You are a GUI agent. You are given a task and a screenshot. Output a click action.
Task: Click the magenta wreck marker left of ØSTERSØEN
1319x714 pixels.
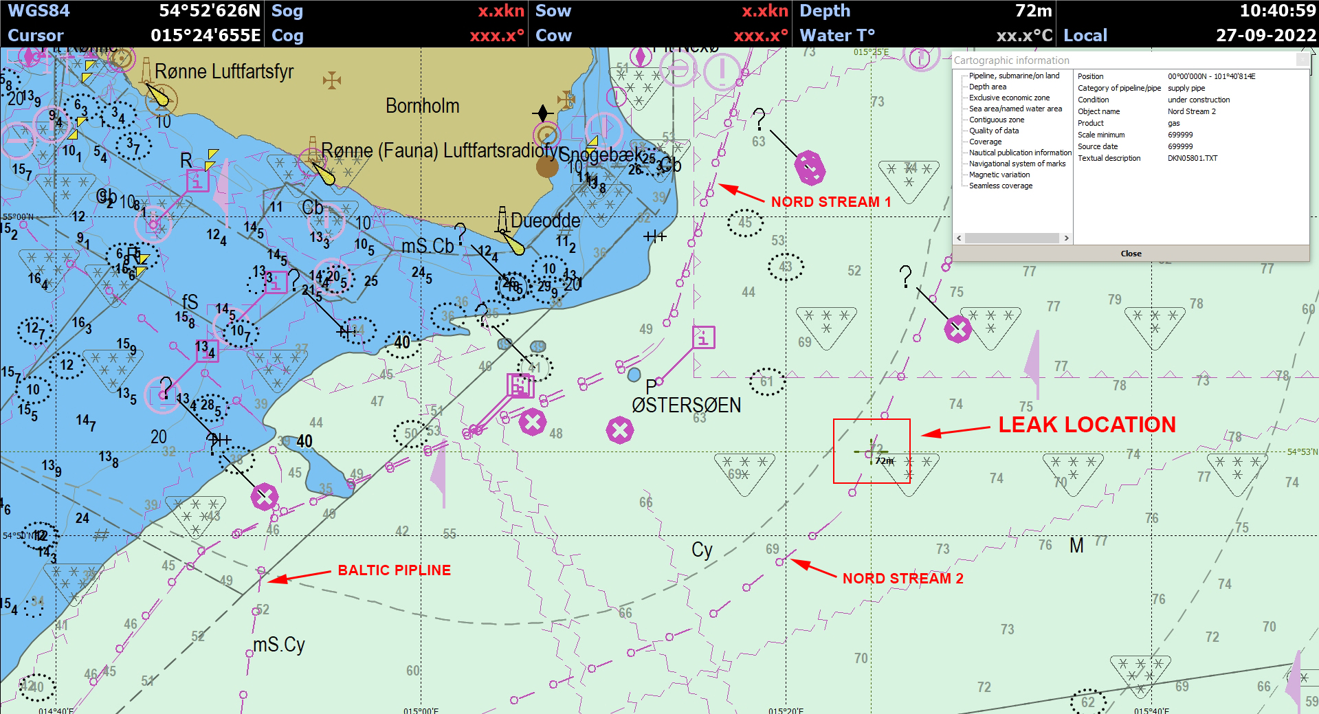619,430
